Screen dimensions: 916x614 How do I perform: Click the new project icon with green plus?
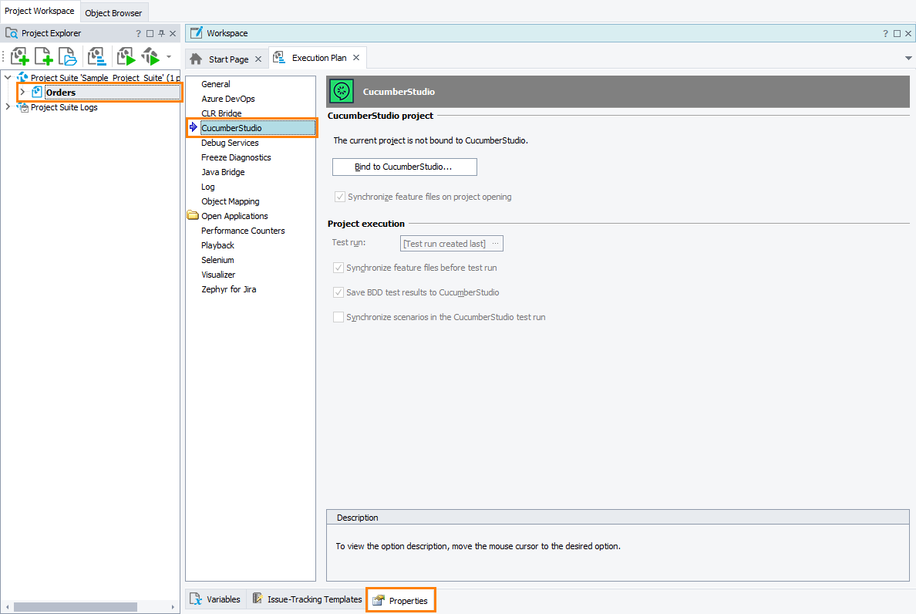pyautogui.click(x=20, y=56)
